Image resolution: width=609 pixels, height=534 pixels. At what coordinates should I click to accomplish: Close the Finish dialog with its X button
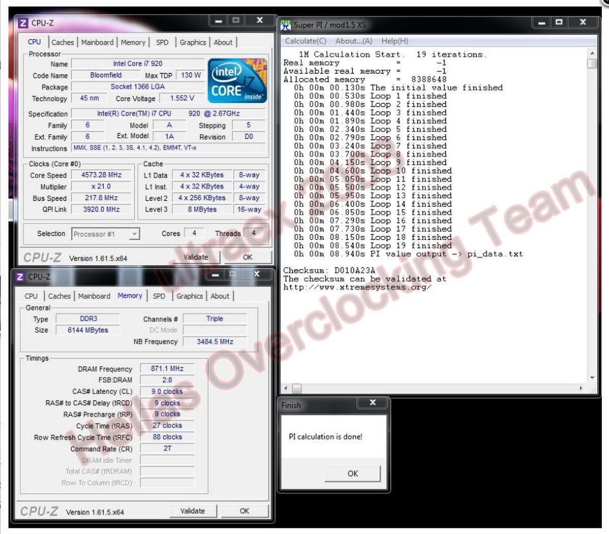[x=372, y=403]
